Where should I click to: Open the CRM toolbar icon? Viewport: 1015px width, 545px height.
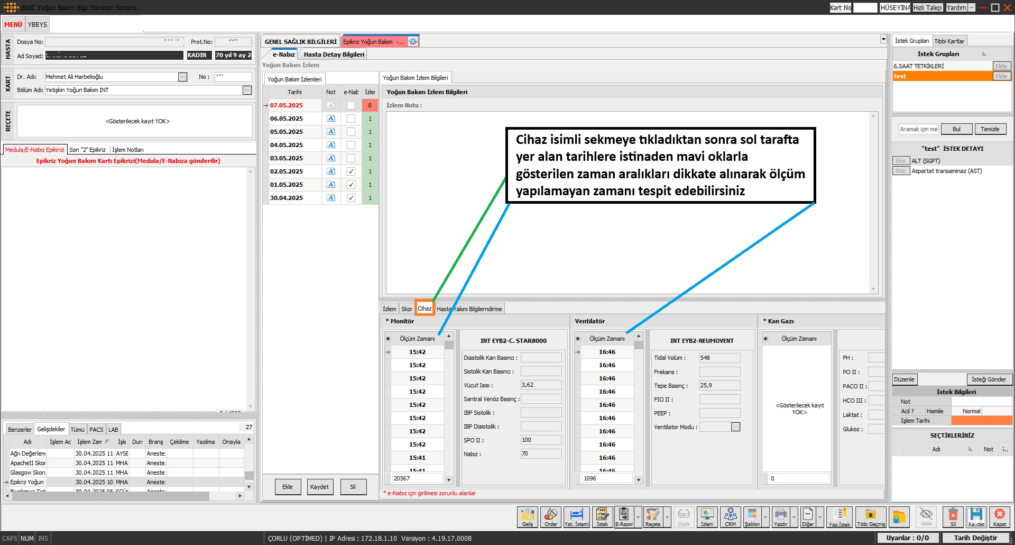(x=730, y=516)
